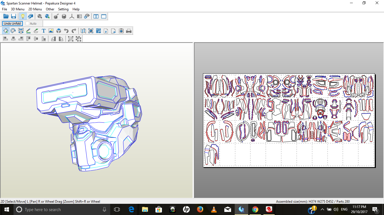Choose the Join/Disjoin faces tool
384x215 pixels.
(x=21, y=31)
